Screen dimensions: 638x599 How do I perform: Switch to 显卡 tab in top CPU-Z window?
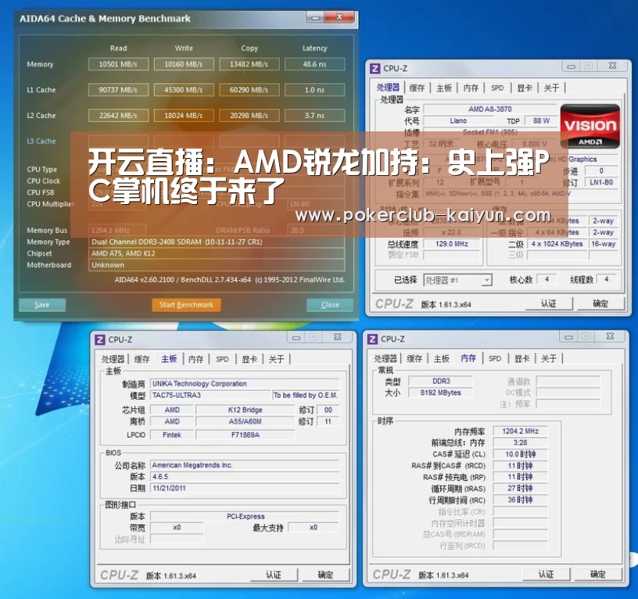pos(525,88)
